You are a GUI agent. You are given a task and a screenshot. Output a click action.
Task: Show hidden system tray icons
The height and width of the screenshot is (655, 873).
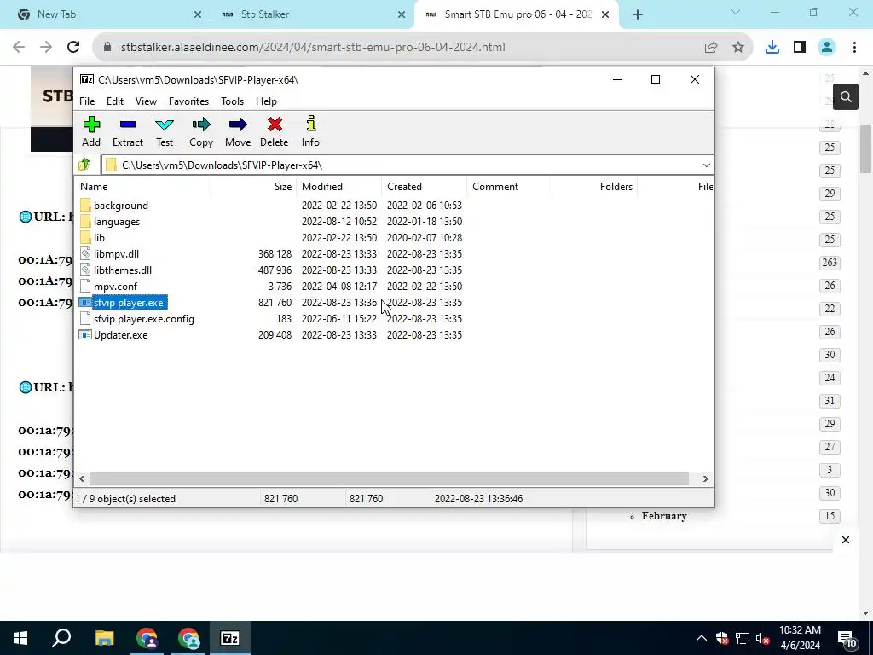pyautogui.click(x=701, y=638)
